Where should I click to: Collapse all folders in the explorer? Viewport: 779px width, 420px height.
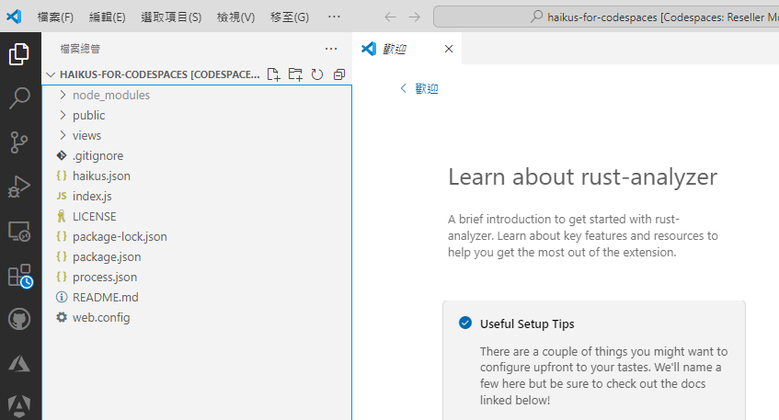pyautogui.click(x=339, y=74)
